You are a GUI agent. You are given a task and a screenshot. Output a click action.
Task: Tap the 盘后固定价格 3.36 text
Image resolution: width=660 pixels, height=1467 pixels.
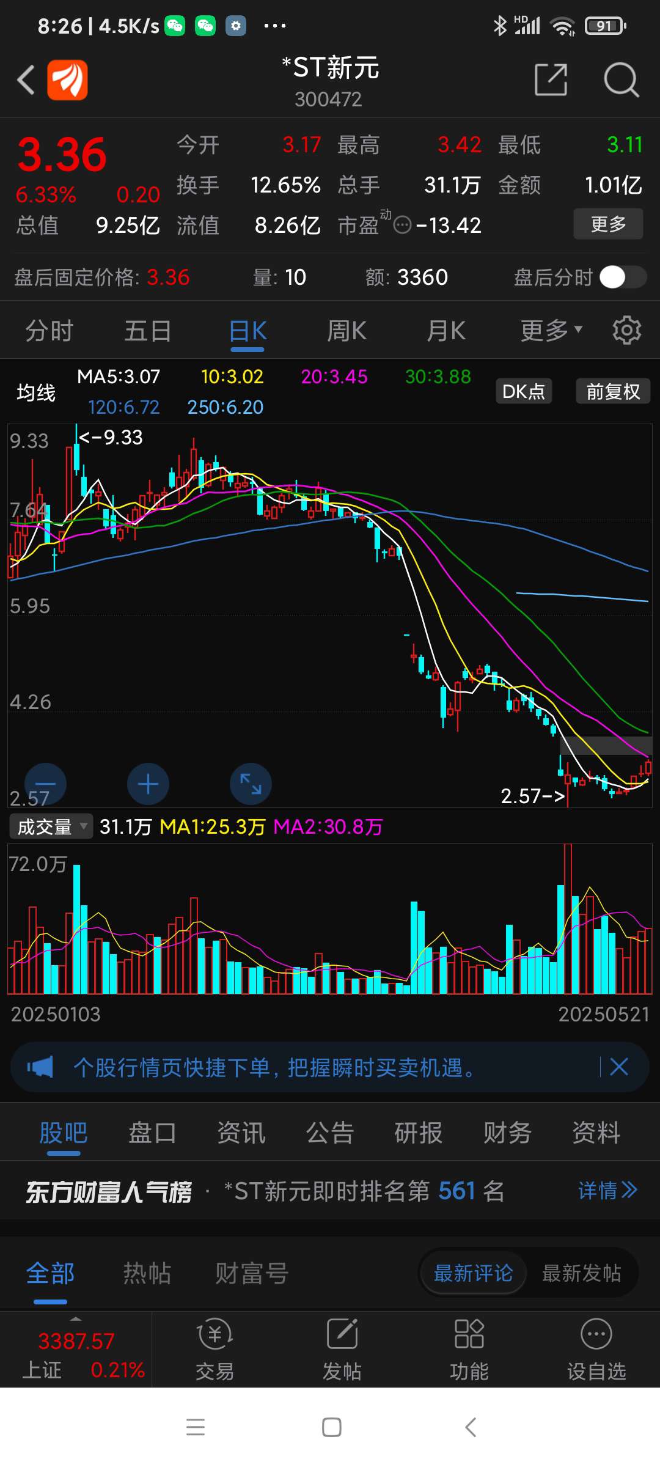[x=102, y=278]
